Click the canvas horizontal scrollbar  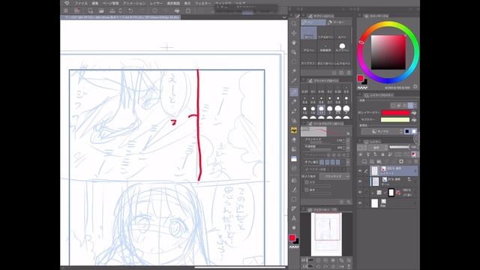click(240, 267)
